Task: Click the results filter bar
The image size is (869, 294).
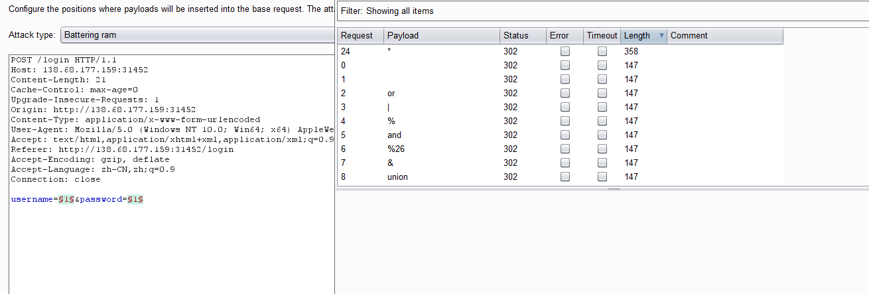Action: pos(602,11)
